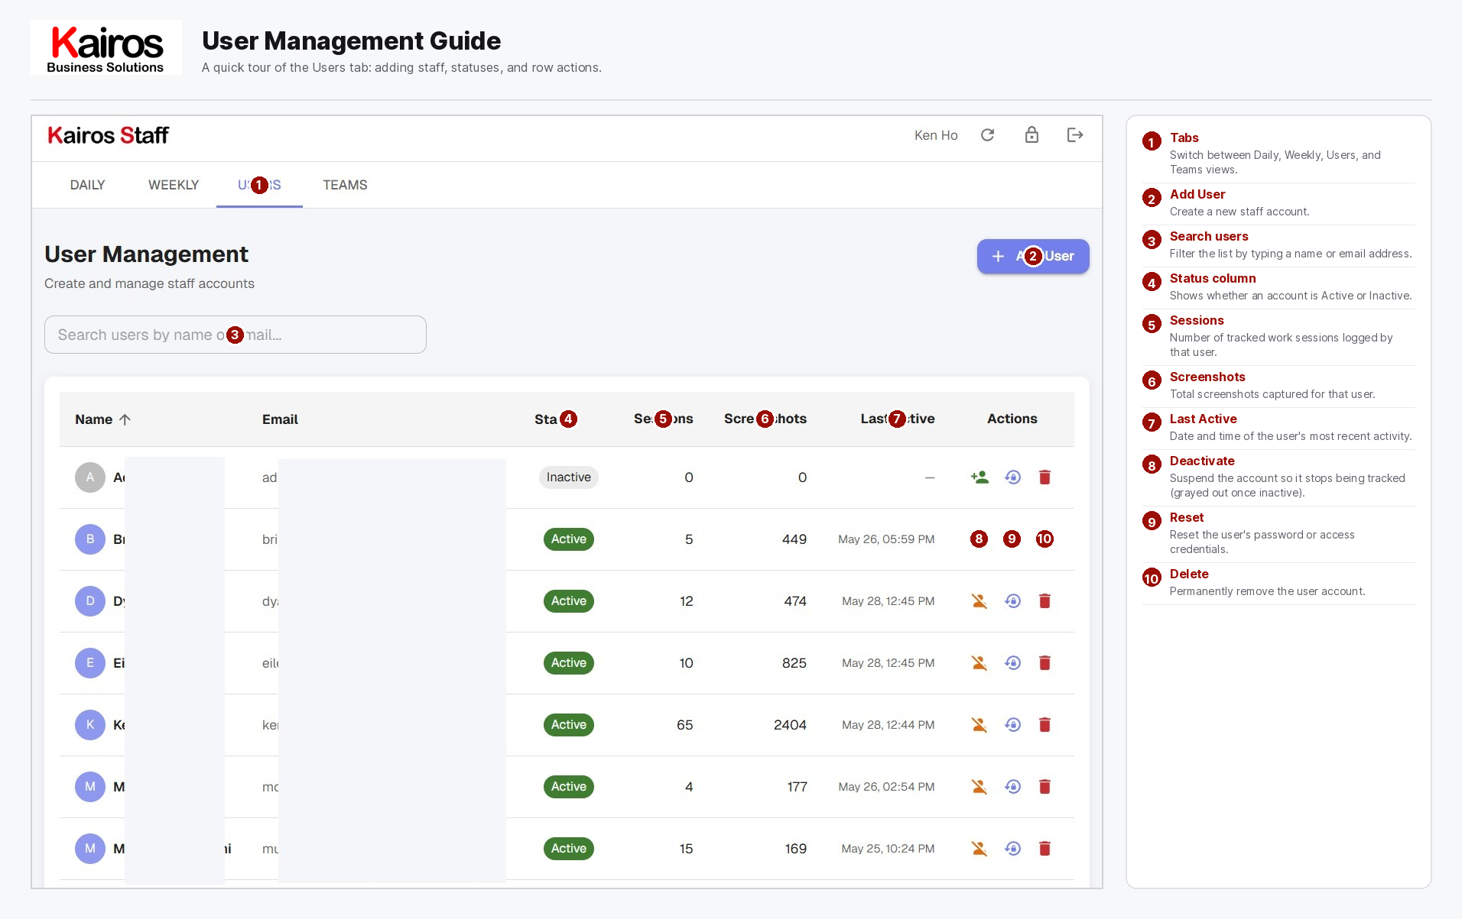
Task: Click the Kairos Business Solutions logo
Action: 106,47
